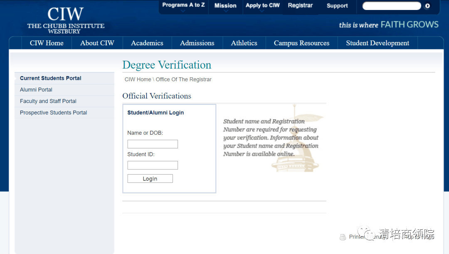This screenshot has height=254, width=449.
Task: Focus the Student ID input field
Action: tap(153, 165)
